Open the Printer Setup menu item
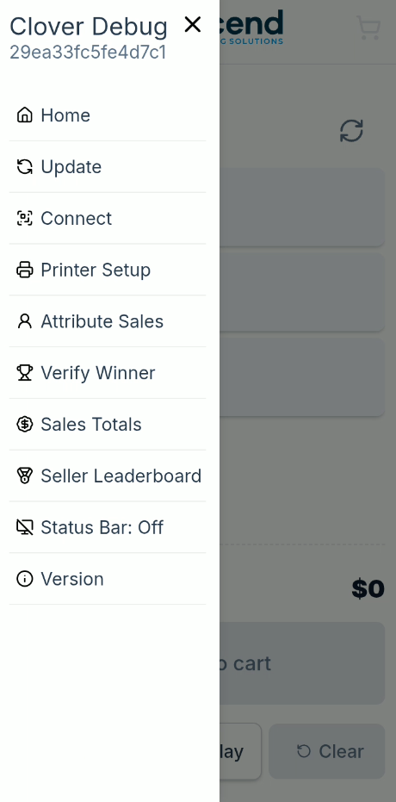 (108, 270)
